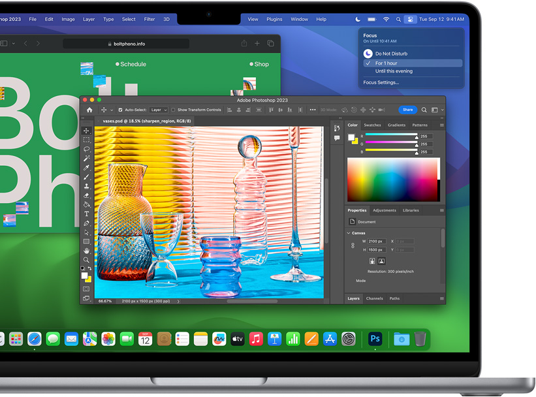
Task: Choose the Paint Bucket tool
Action: [86, 204]
